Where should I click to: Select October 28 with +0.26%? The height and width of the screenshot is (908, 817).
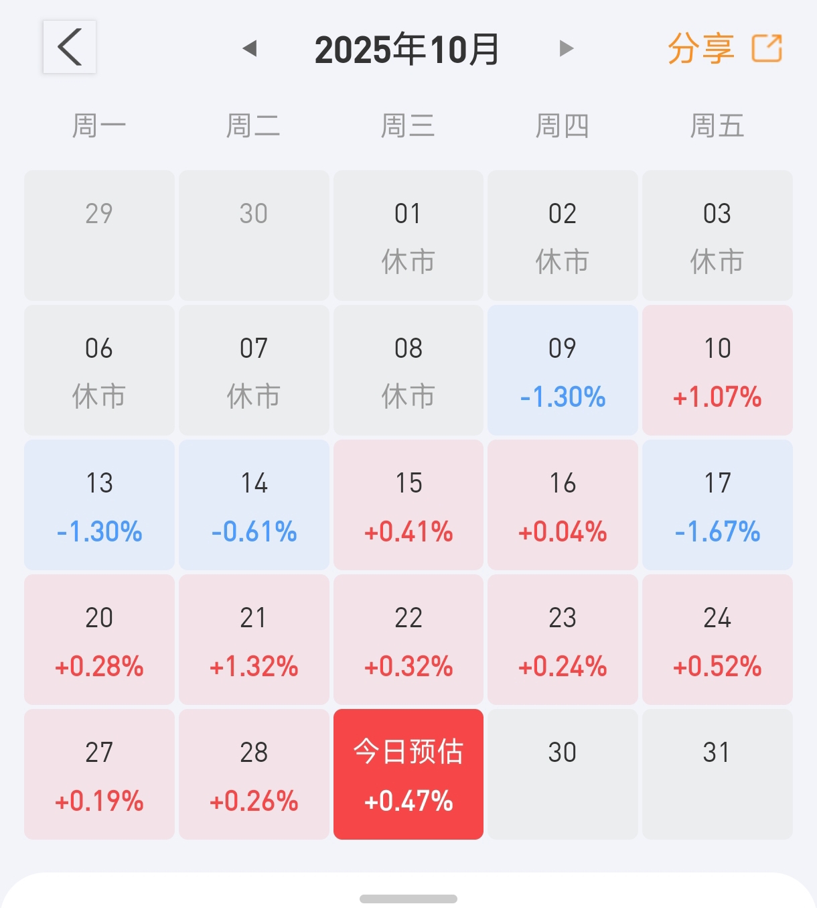(254, 774)
